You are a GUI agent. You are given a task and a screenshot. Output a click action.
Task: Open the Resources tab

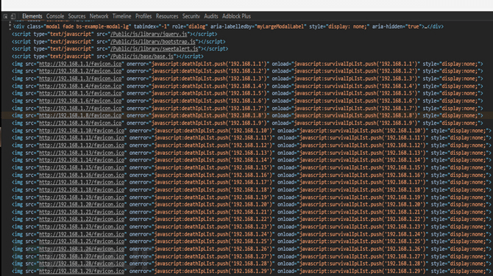(167, 16)
